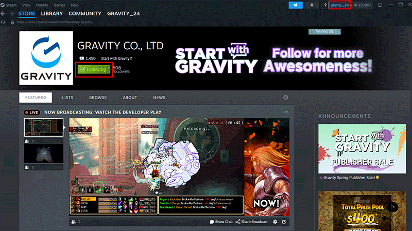
Task: Collapse the broadcast section chevron
Action: (286, 112)
